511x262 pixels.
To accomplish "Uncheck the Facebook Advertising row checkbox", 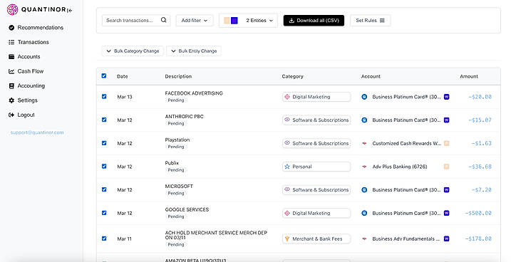I will pos(104,96).
